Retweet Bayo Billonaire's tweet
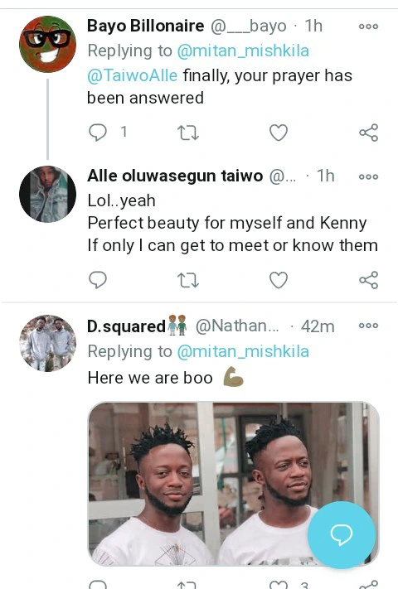The height and width of the screenshot is (589, 398). pyautogui.click(x=187, y=133)
